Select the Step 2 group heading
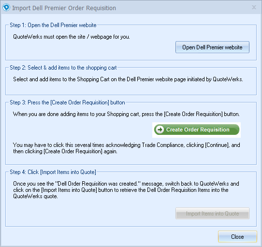The image size is (262, 247). 63,68
